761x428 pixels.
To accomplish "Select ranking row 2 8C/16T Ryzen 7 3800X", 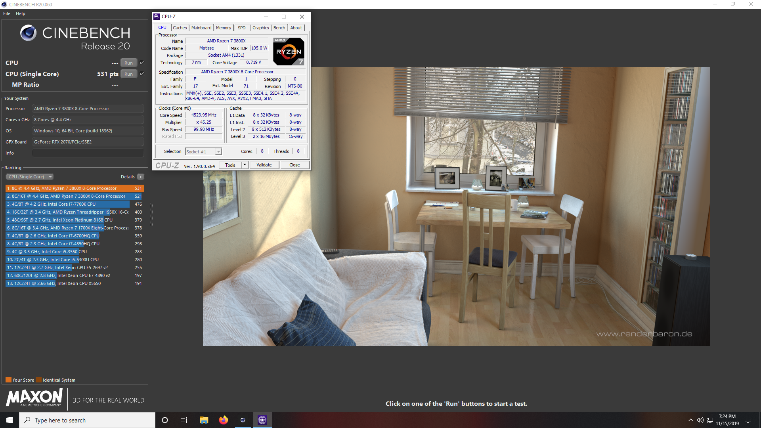I will click(75, 196).
